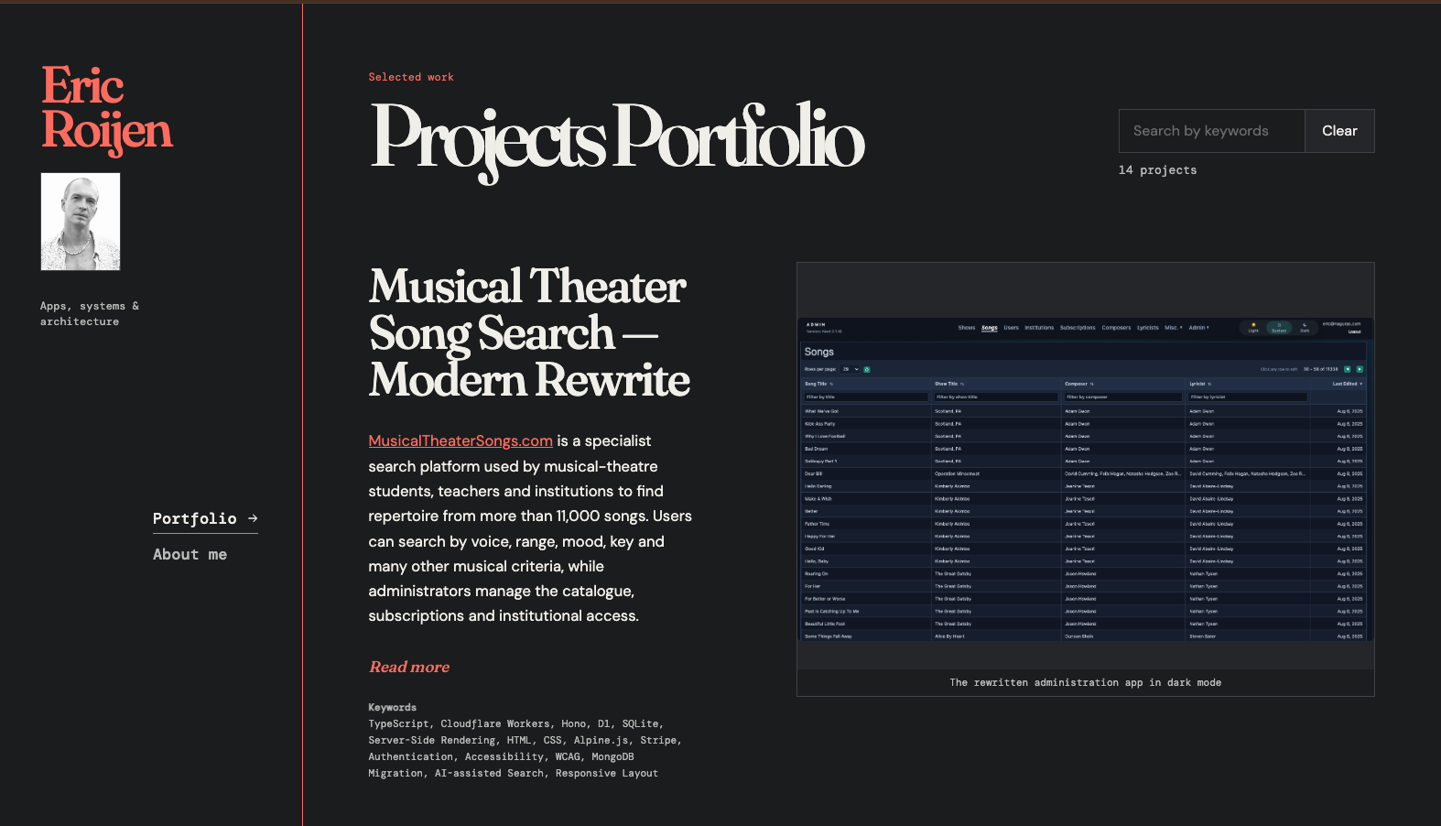Click the 'Selected work' label
This screenshot has width=1441, height=826.
[411, 77]
